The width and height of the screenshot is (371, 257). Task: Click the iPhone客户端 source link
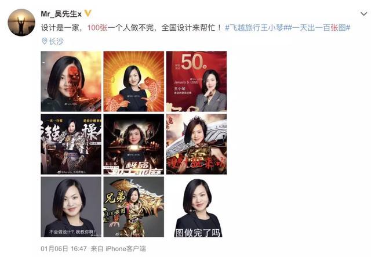(125, 249)
